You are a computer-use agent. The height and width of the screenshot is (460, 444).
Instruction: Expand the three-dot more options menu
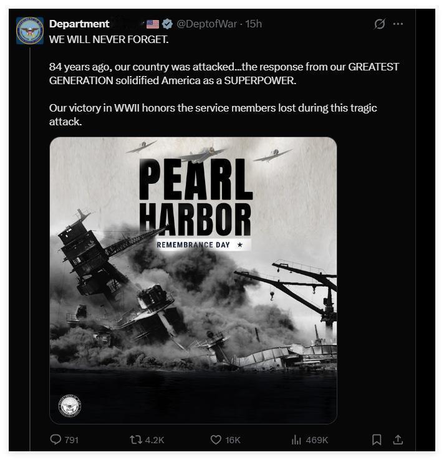point(398,24)
